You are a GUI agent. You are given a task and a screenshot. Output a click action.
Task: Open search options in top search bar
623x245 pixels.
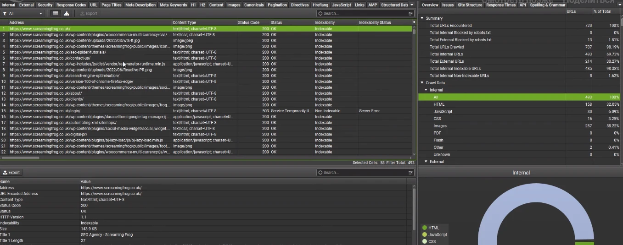(x=410, y=14)
